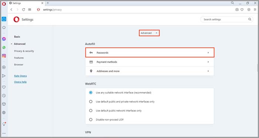Viewport: 259px width, 138px height.
Task: Open WhatsApp in the sidebar
Action: [x=4, y=47]
